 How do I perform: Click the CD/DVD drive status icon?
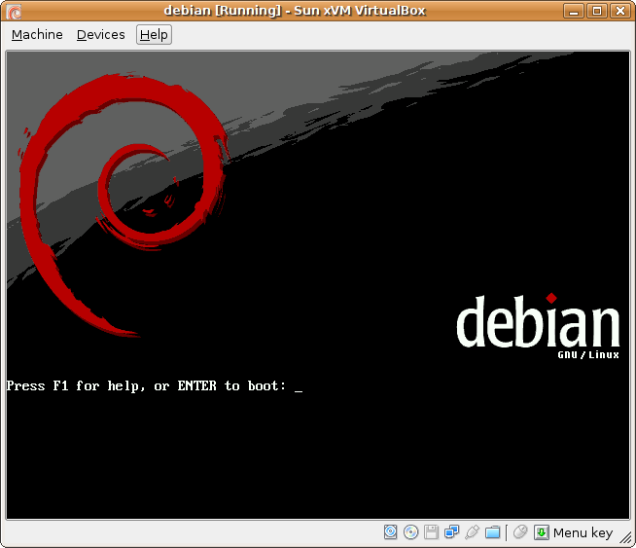point(411,531)
